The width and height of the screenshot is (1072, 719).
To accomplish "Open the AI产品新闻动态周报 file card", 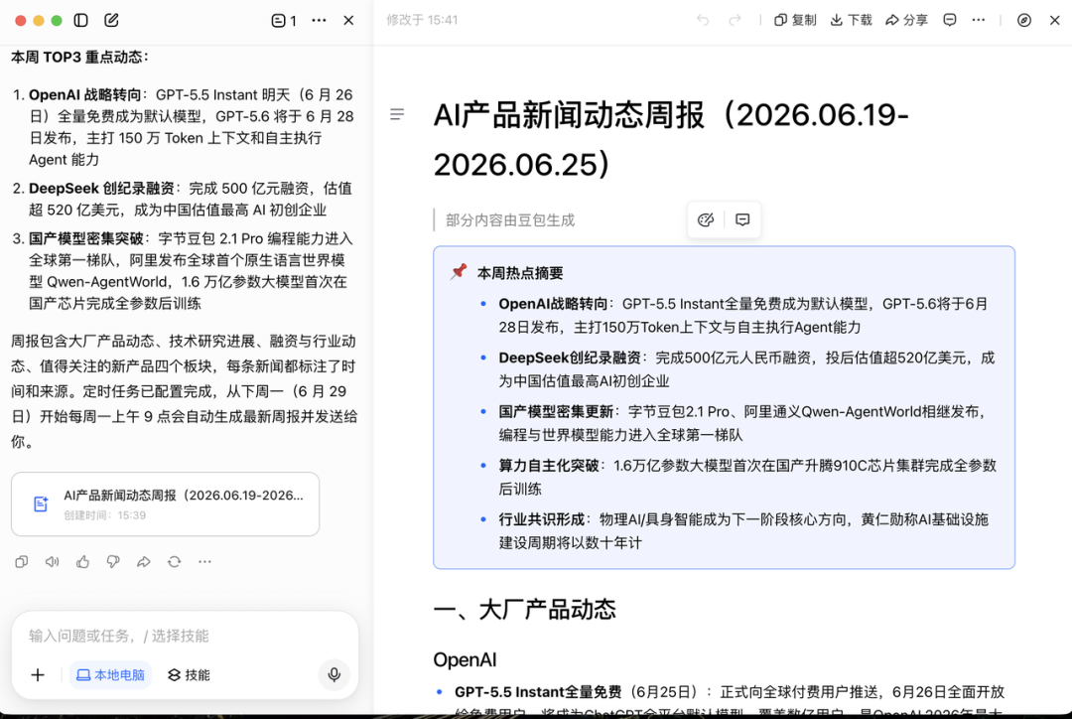I will (166, 504).
